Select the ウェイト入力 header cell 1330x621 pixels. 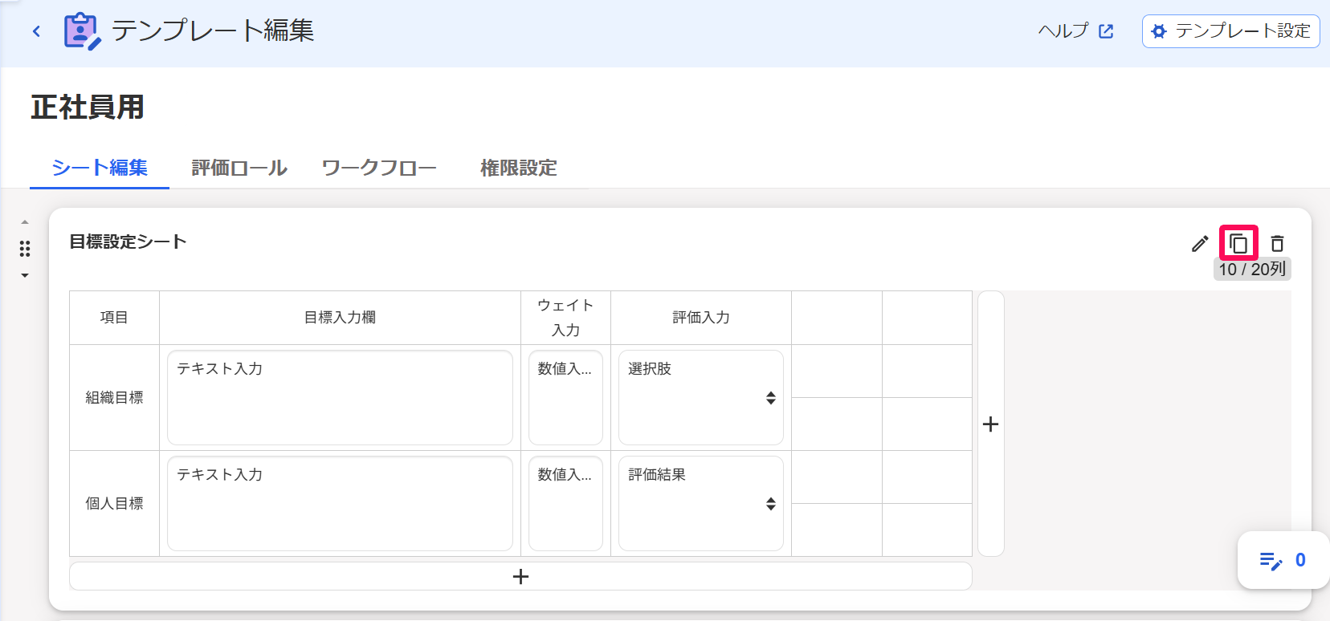tap(565, 318)
